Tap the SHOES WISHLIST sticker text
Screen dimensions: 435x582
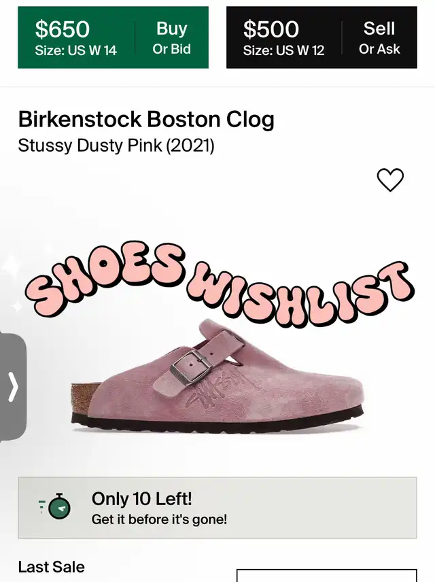point(219,284)
